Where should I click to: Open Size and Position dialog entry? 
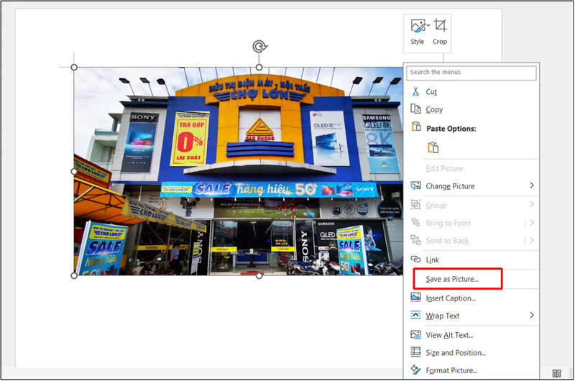471,352
